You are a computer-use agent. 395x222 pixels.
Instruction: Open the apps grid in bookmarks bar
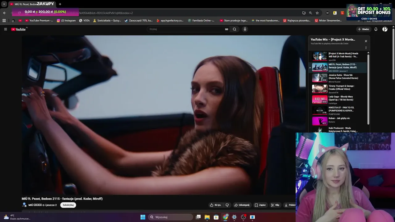pyautogui.click(x=4, y=21)
